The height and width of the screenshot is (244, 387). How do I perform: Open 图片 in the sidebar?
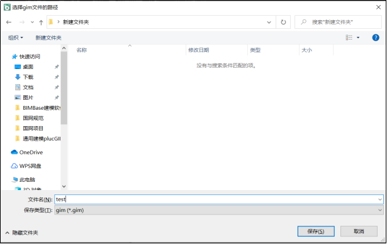click(x=28, y=98)
